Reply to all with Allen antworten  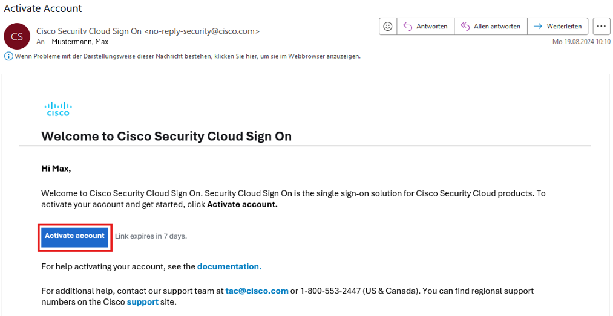[491, 27]
